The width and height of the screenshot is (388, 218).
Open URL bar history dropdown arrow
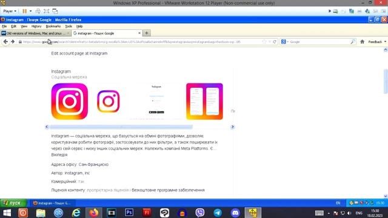point(270,42)
